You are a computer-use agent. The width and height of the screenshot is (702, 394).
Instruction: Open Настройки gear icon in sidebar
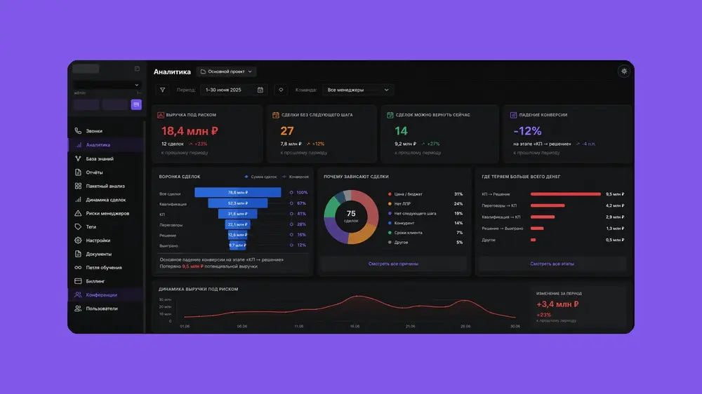[78, 240]
